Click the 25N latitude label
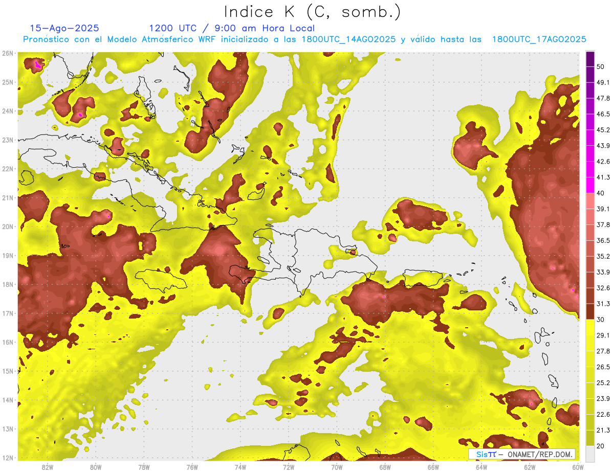This screenshot has width=614, height=474. pos(8,82)
